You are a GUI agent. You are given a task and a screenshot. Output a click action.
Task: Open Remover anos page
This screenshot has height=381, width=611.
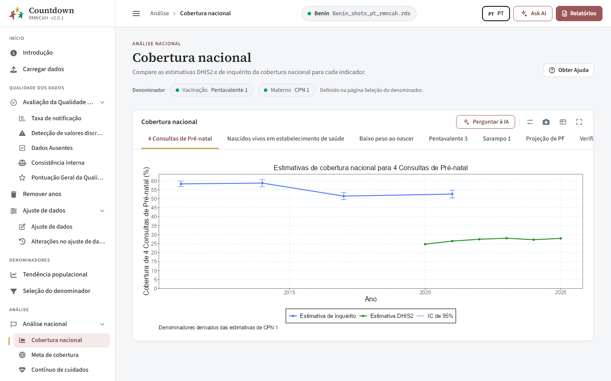[57, 194]
